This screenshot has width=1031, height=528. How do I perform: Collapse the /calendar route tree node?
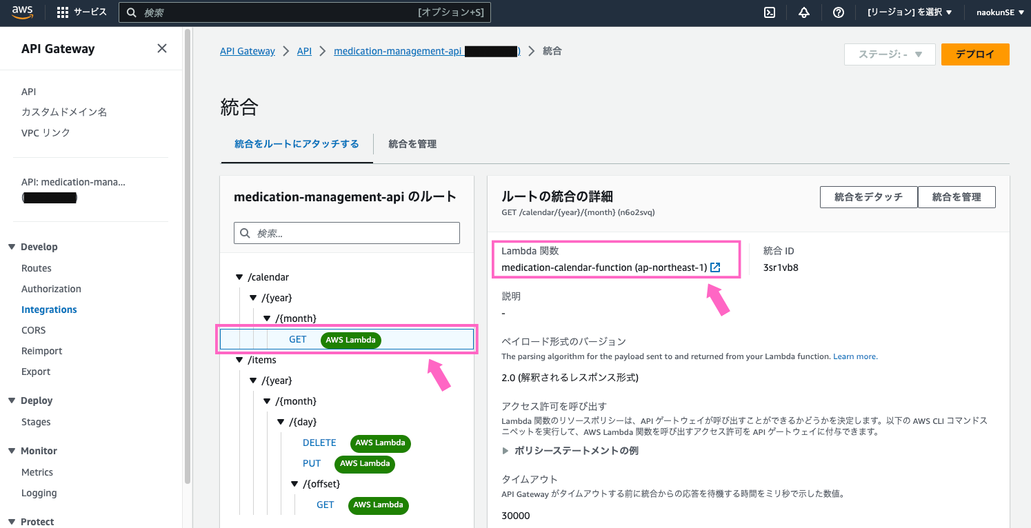coord(239,277)
